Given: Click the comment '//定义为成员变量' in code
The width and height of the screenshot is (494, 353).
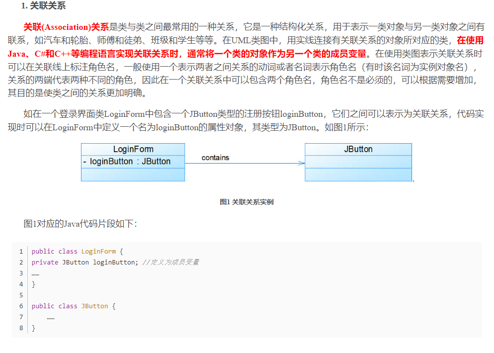Looking at the screenshot, I should tap(170, 262).
